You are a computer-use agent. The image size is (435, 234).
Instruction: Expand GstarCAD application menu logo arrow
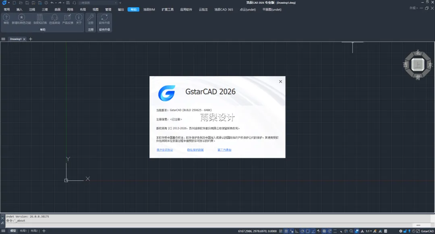(x=9, y=3)
